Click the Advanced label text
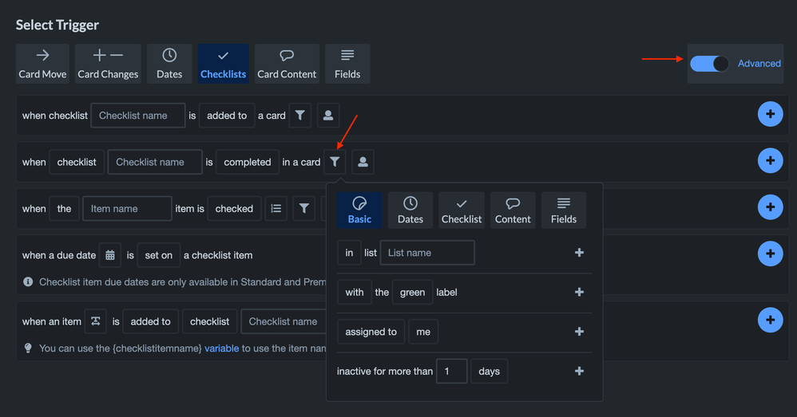This screenshot has width=797, height=417. 759,64
